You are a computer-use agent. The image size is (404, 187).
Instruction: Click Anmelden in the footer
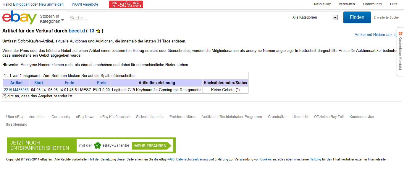pos(37,117)
